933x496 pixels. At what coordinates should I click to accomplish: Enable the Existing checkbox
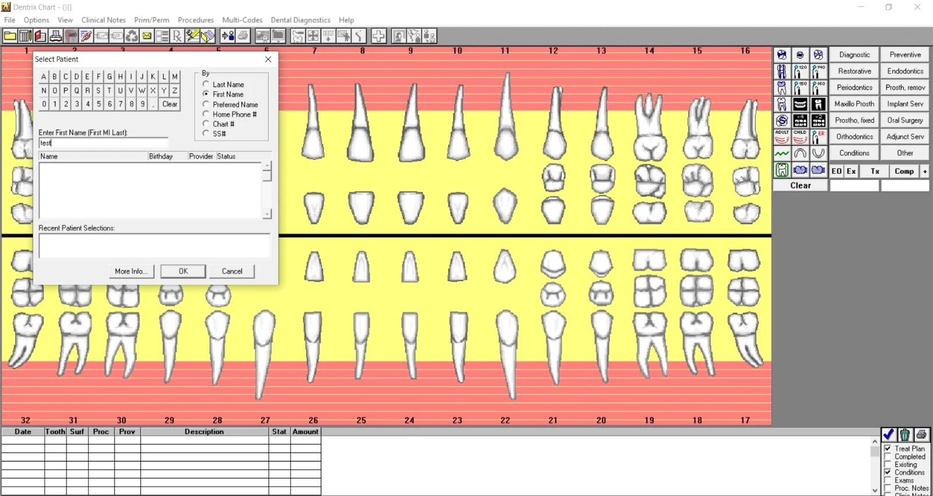[888, 464]
